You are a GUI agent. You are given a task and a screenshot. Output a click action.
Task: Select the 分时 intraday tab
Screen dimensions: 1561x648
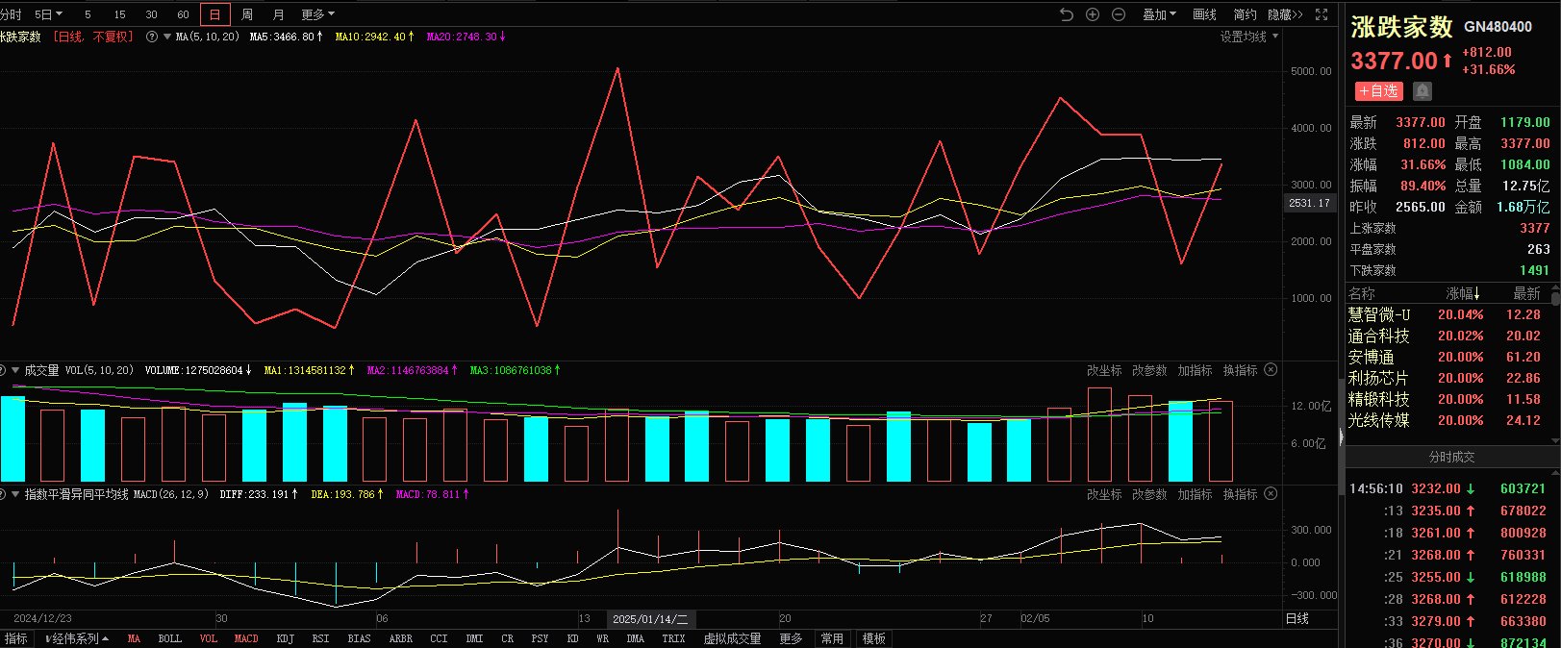pyautogui.click(x=11, y=14)
